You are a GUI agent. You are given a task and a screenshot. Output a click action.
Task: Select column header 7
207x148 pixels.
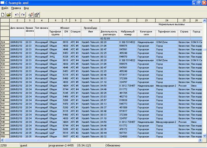(x=66, y=20)
